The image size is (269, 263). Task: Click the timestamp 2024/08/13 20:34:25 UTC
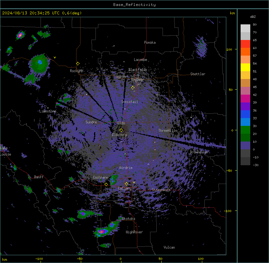point(31,13)
